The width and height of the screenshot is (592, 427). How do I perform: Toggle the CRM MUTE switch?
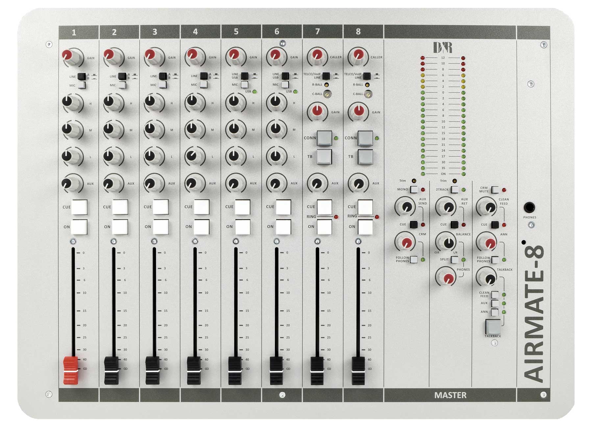[x=495, y=190]
